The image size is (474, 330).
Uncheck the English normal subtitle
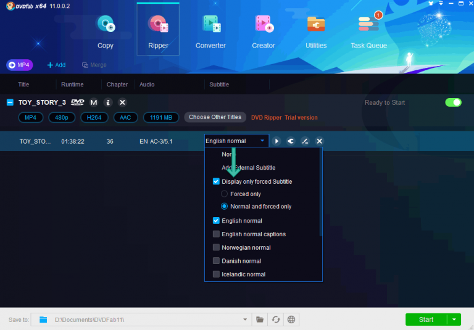216,221
